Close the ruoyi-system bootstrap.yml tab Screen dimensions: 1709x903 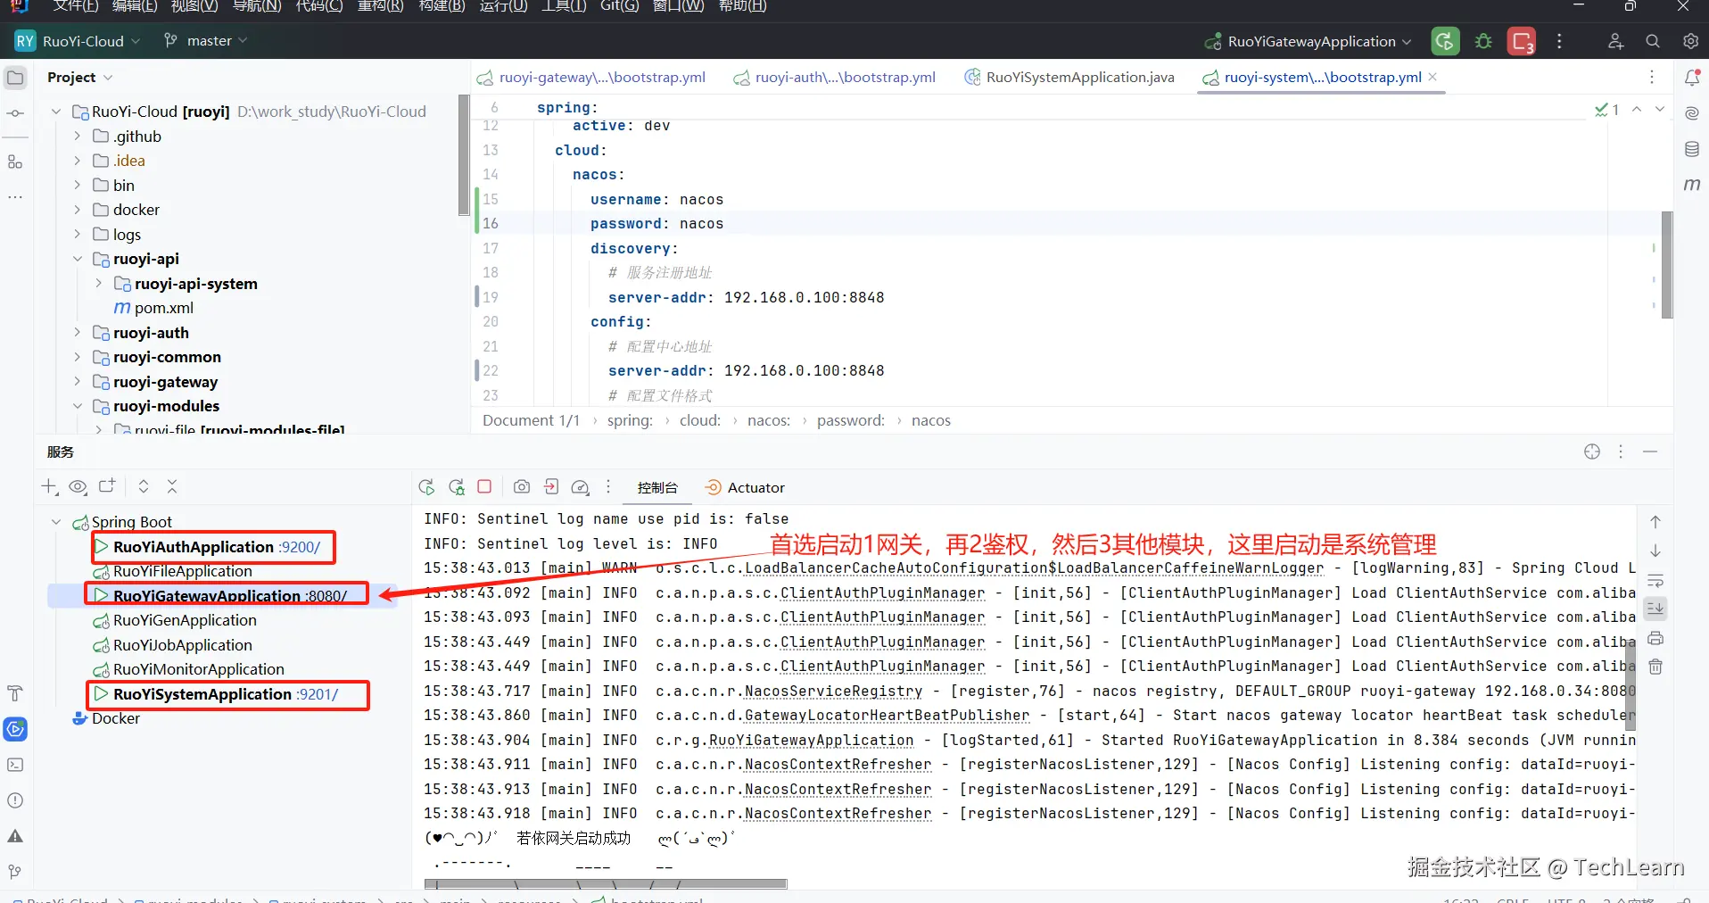click(1432, 77)
